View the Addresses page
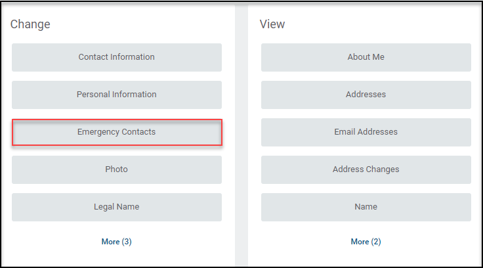The height and width of the screenshot is (268, 483). coord(366,95)
